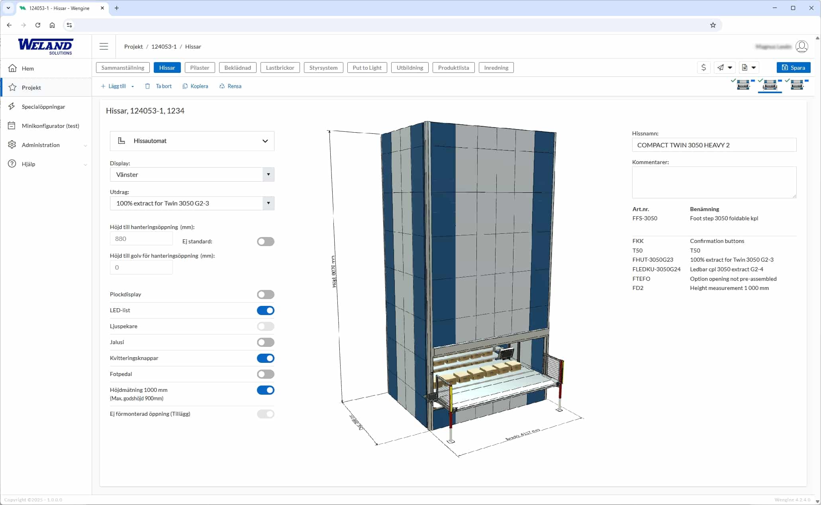Click the Projekt breadcrumb link
The width and height of the screenshot is (821, 505).
click(x=133, y=47)
